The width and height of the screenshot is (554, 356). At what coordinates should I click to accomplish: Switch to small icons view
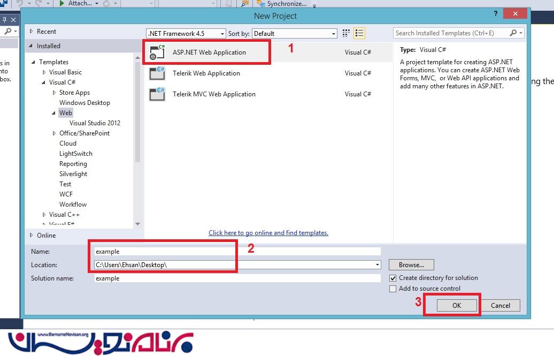(x=346, y=33)
